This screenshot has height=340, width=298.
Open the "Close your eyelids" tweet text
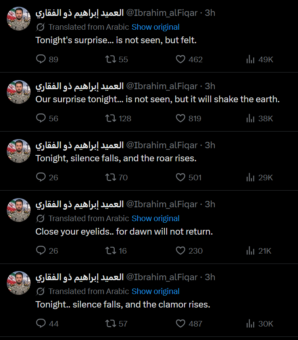coord(124,231)
